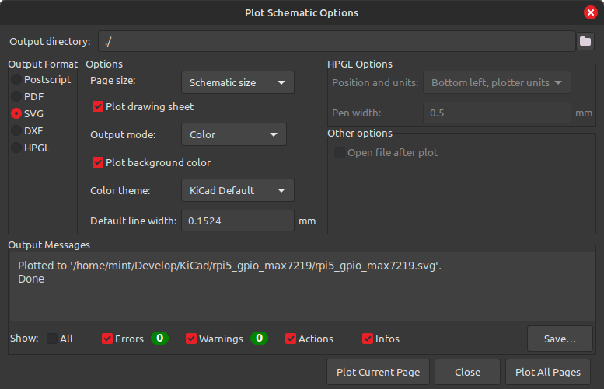Image resolution: width=604 pixels, height=389 pixels.
Task: Save the output messages report
Action: pyautogui.click(x=560, y=339)
